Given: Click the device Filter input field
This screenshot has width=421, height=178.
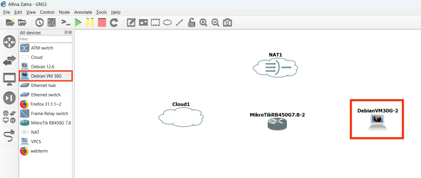Looking at the screenshot, I should 45,39.
